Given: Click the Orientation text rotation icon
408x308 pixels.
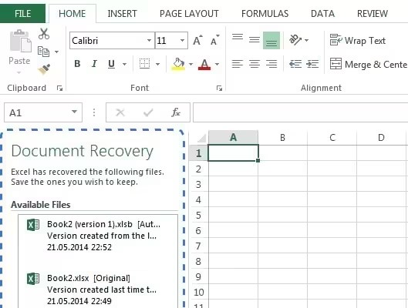Looking at the screenshot, I should 295,40.
